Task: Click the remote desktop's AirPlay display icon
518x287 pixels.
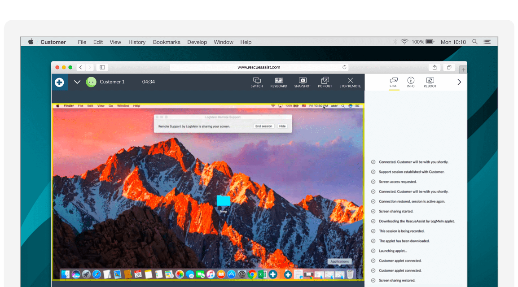Action: coord(280,106)
